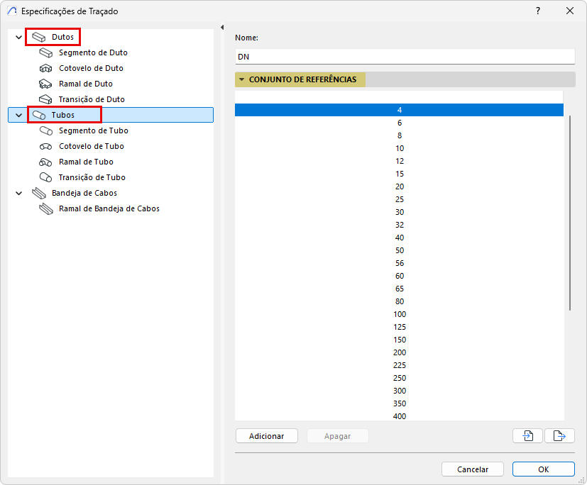Select reference value 50

tap(399, 250)
